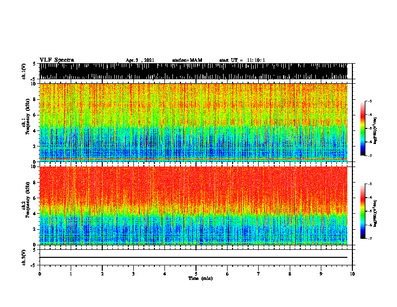Viewport: 397px width, 307px height.
Task: Click the "5" tick on ch.3(V) axis
Action: tap(35, 250)
